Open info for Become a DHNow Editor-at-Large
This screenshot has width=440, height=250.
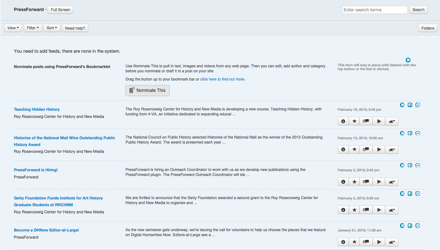point(343,242)
